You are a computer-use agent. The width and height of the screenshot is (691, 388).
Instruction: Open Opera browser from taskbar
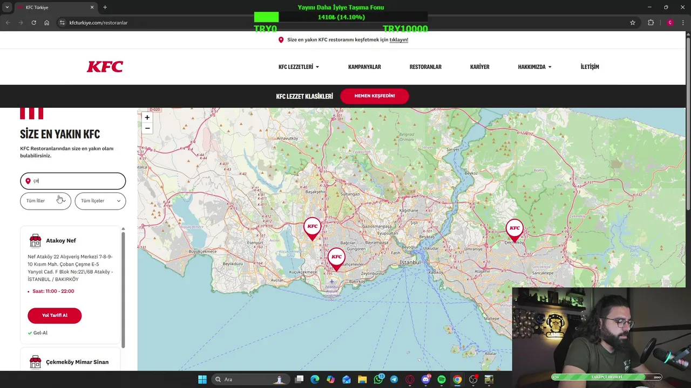click(x=410, y=379)
